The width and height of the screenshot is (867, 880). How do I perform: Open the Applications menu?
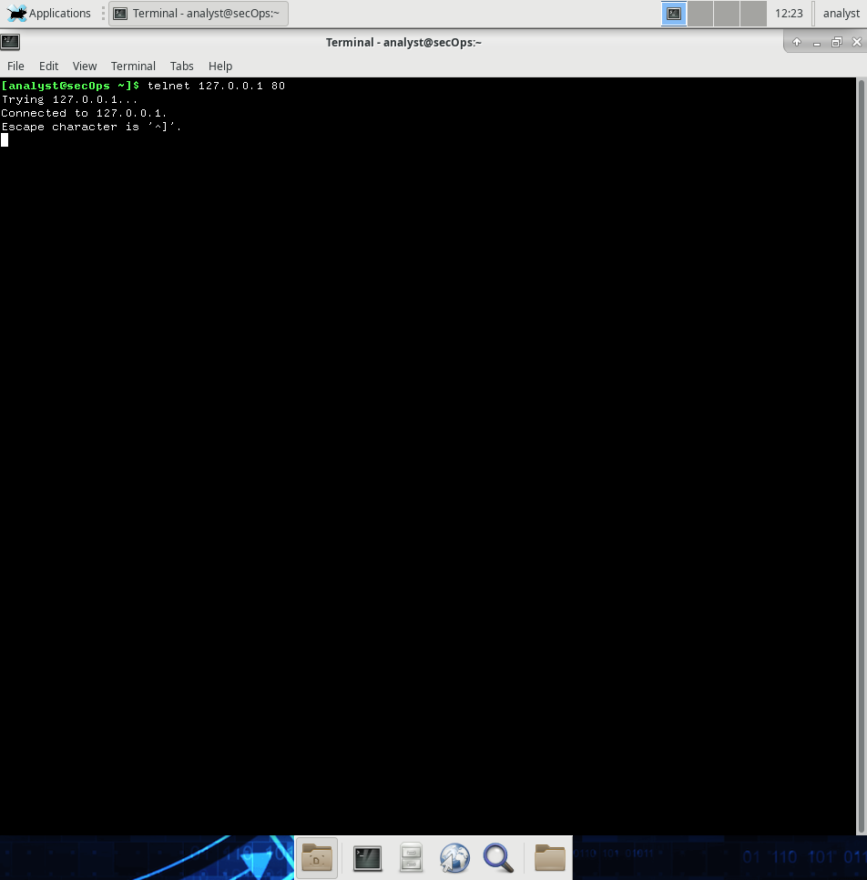pos(50,14)
